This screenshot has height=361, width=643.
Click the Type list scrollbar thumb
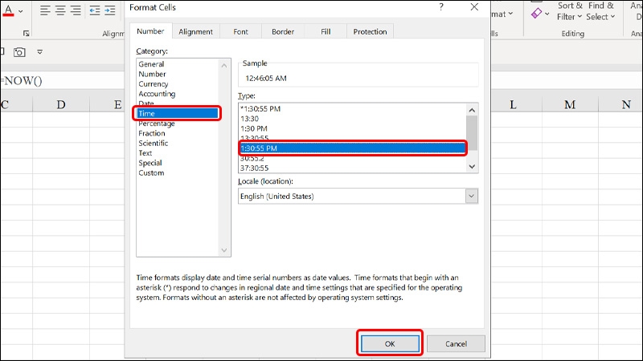pyautogui.click(x=472, y=133)
